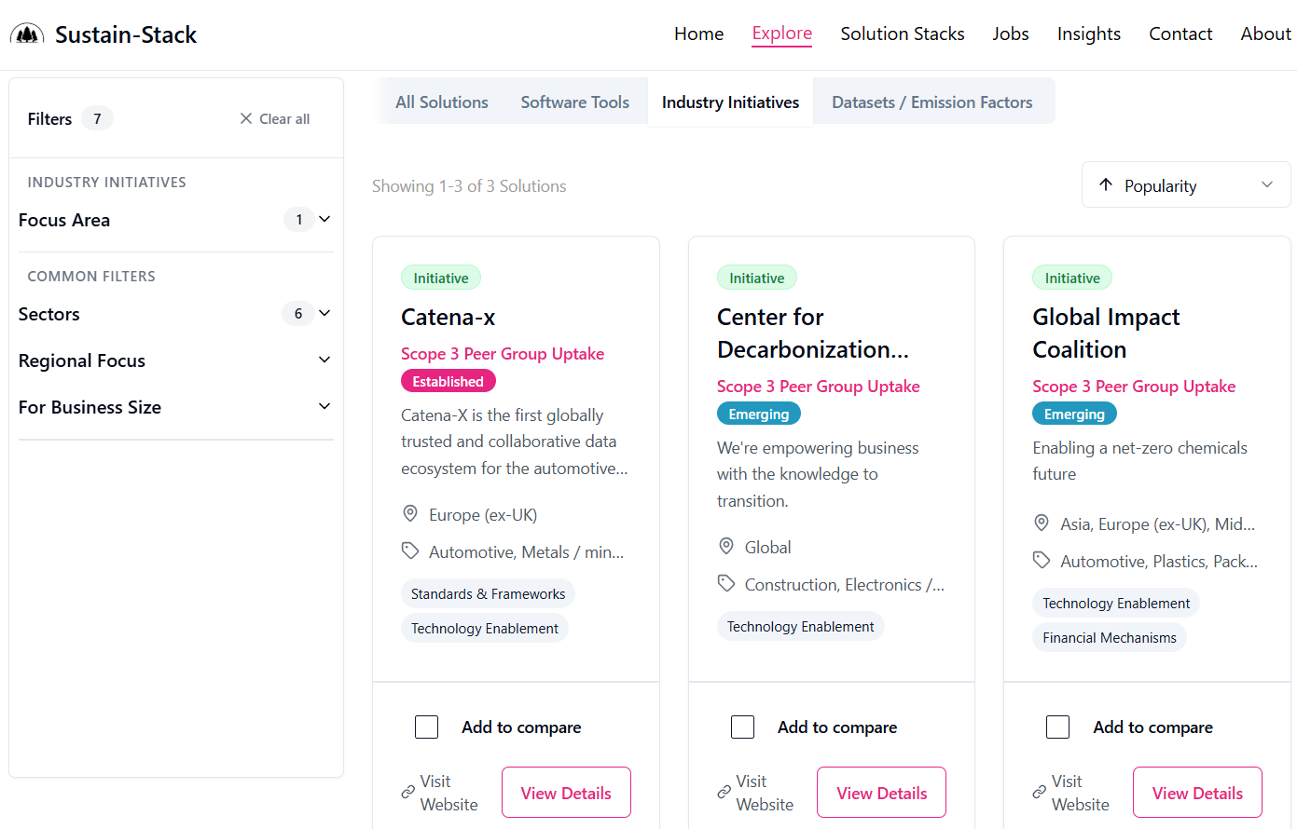Switch to the All Solutions tab
Image resolution: width=1297 pixels, height=829 pixels.
tap(441, 102)
